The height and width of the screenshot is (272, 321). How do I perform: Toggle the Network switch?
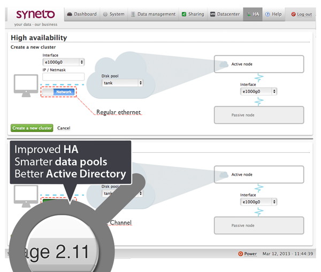(58, 92)
